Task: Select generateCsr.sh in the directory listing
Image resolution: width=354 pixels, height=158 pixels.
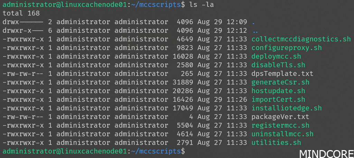Action: [280, 82]
